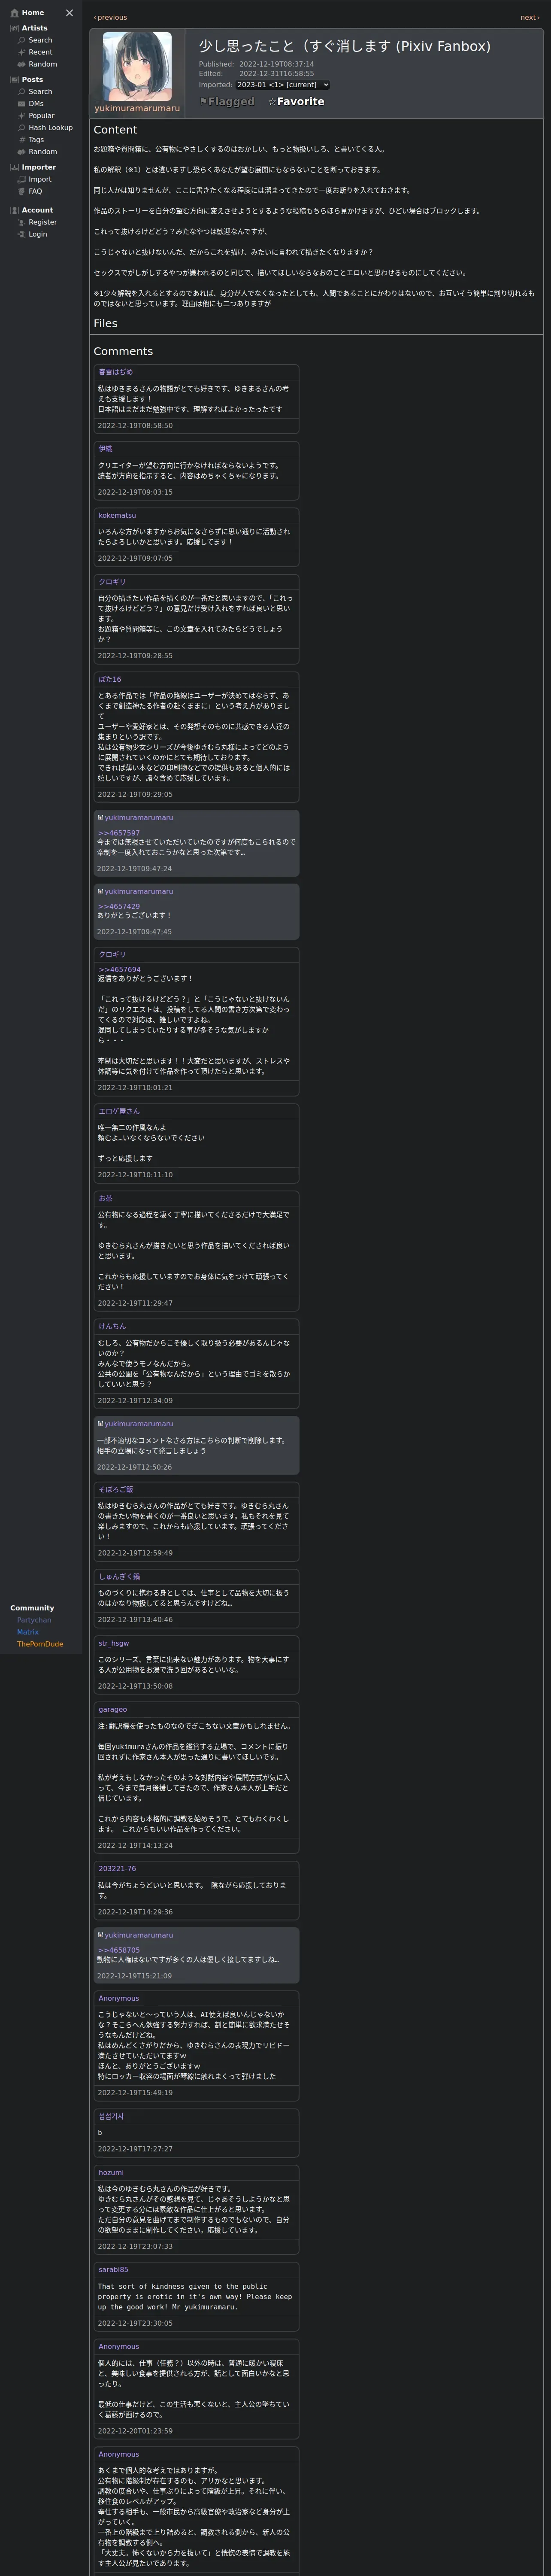Click the DMs envelope icon
Image resolution: width=551 pixels, height=2576 pixels.
[x=22, y=104]
